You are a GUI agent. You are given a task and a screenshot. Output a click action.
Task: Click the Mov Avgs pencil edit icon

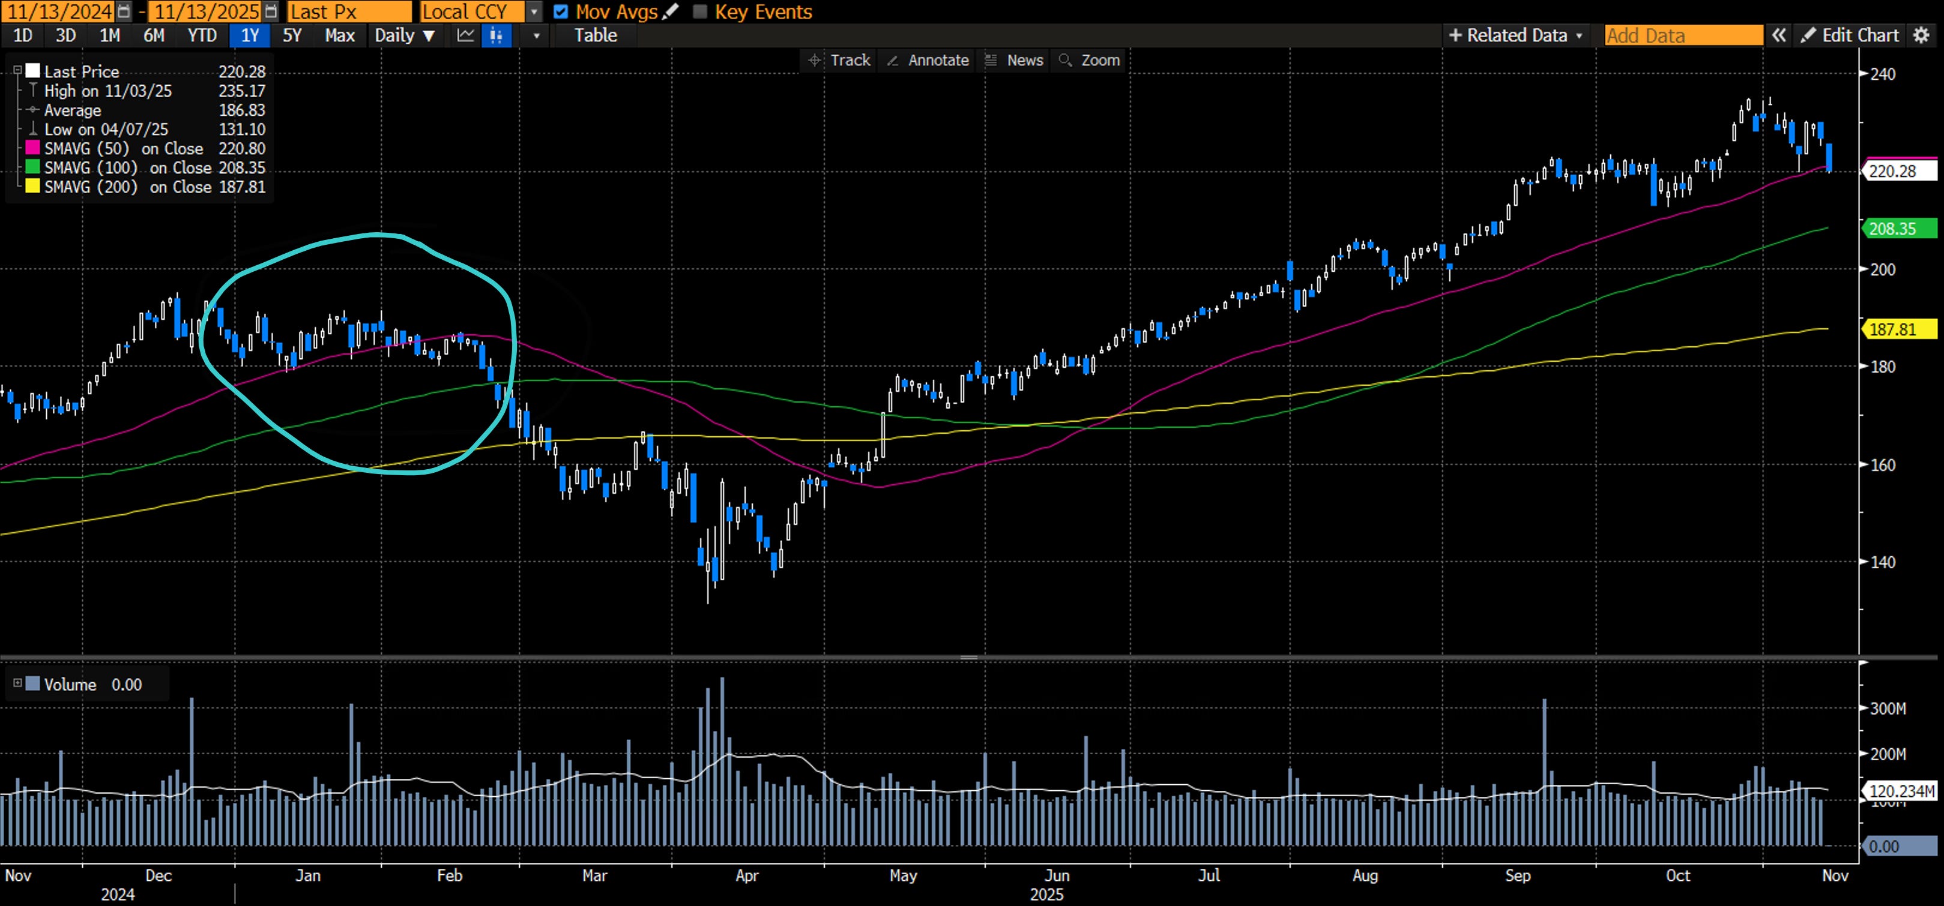(x=670, y=11)
